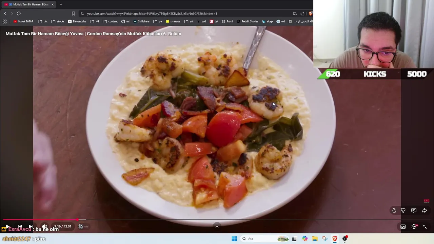
Task: Open site settings icon in address bar
Action: click(82, 14)
